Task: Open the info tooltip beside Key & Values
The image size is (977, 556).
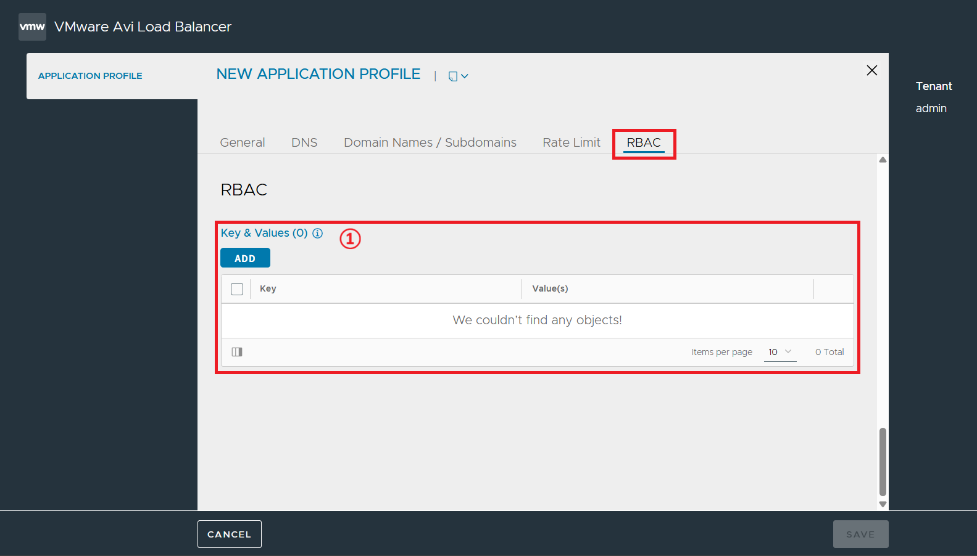Action: click(x=318, y=233)
